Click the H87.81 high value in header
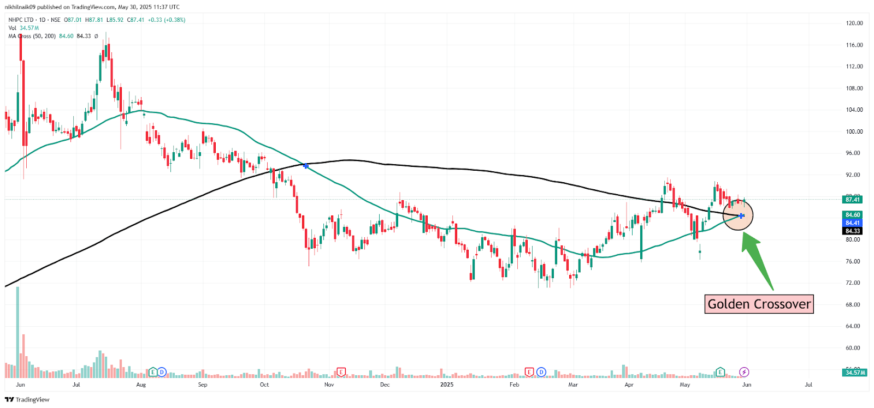The height and width of the screenshot is (408, 874). [x=94, y=20]
